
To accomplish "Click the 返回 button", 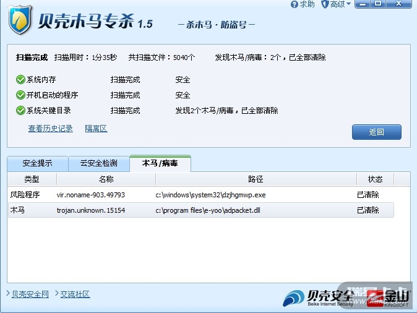I will pyautogui.click(x=377, y=132).
